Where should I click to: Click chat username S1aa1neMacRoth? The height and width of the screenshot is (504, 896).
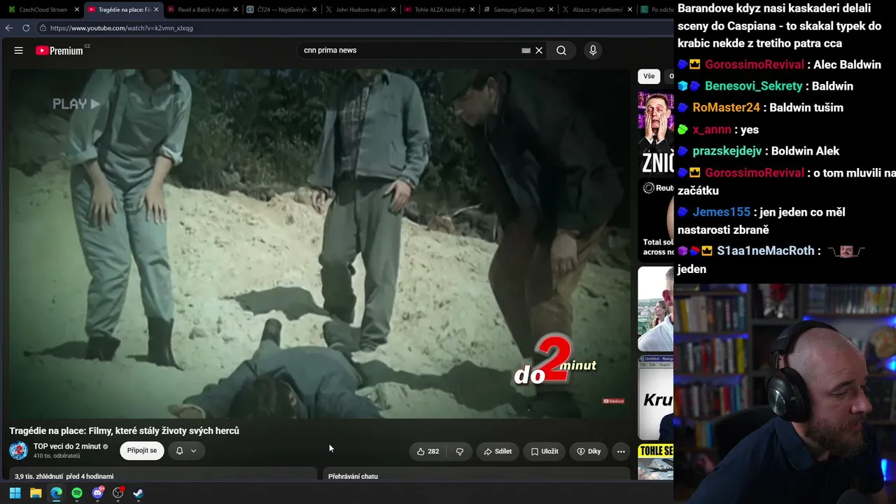click(x=766, y=251)
